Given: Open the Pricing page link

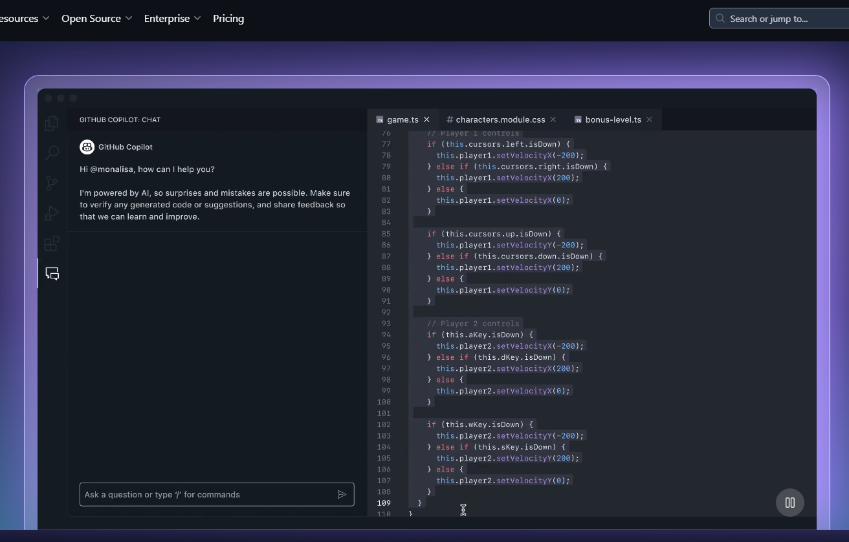Looking at the screenshot, I should [228, 19].
